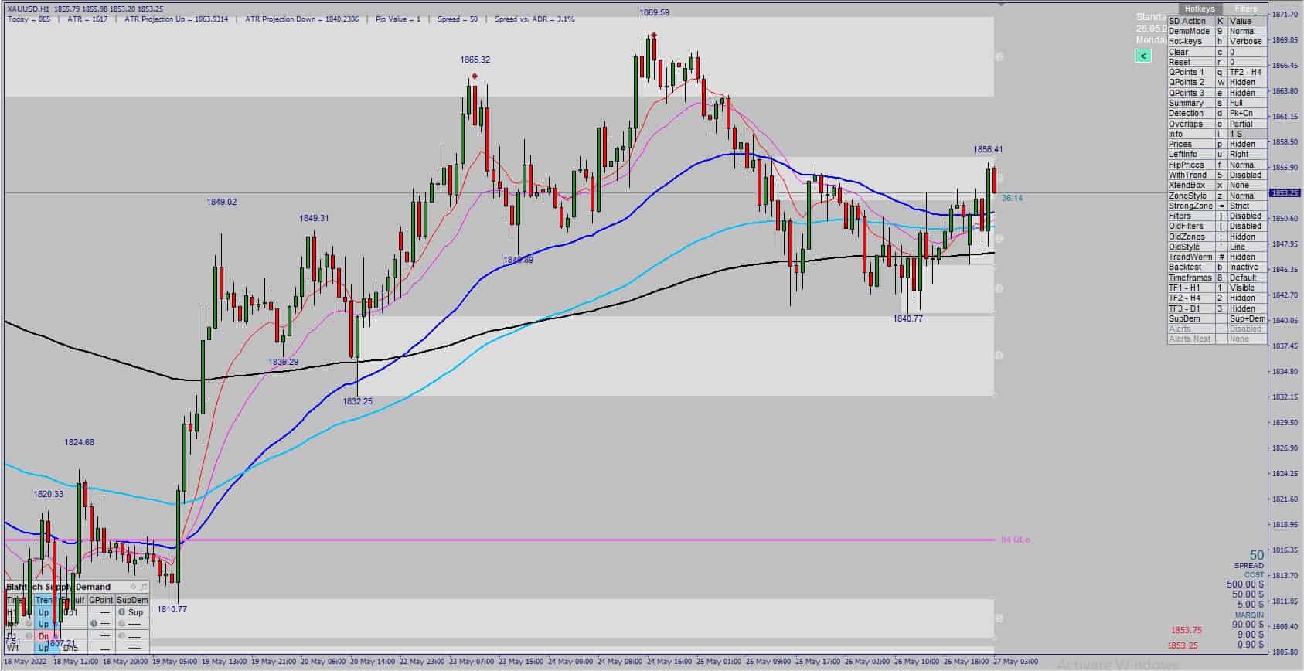Screen dimensions: 1304x671
Task: Click the Timeframes Default row
Action: [x=1217, y=278]
